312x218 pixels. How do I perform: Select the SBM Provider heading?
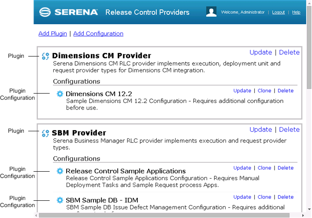[x=79, y=133]
